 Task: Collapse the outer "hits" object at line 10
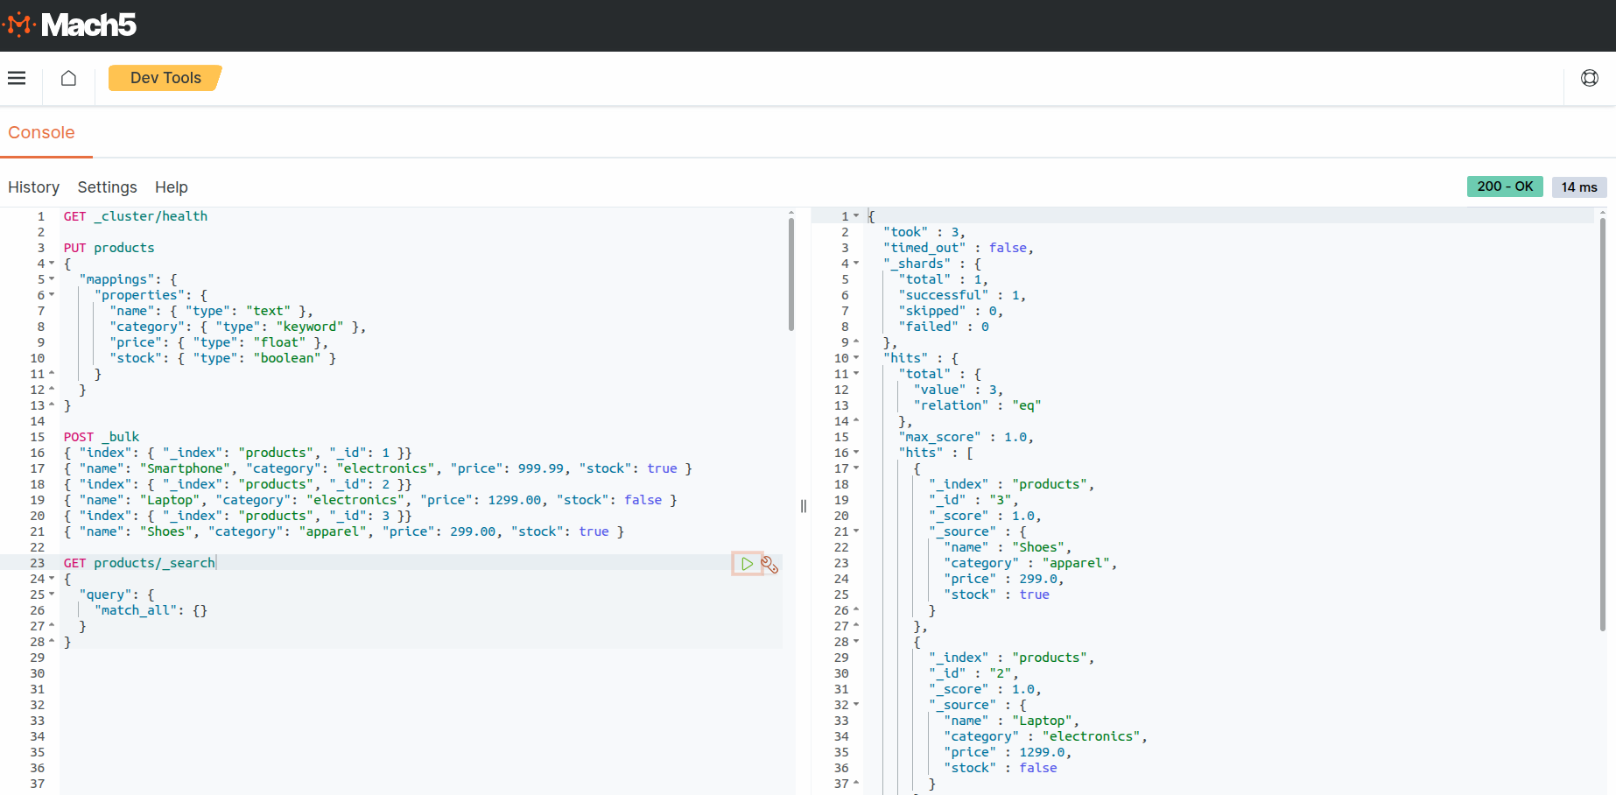(x=856, y=358)
